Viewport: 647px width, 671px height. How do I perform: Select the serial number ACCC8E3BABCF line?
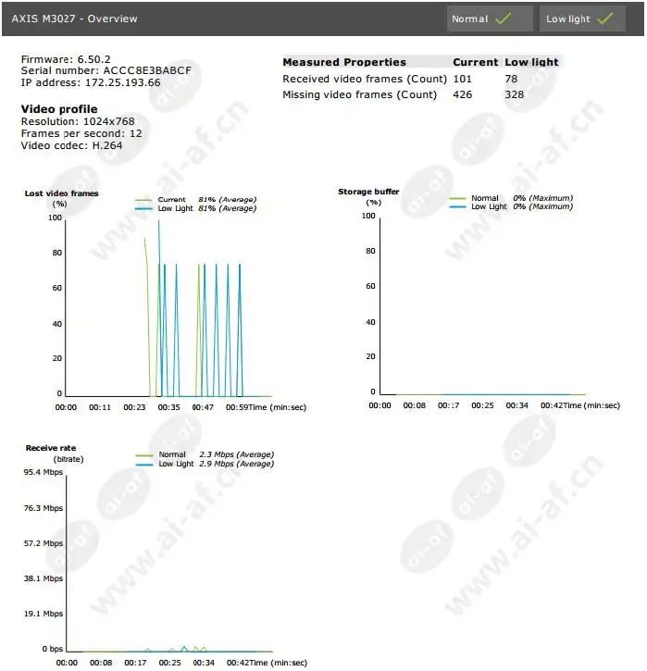106,70
